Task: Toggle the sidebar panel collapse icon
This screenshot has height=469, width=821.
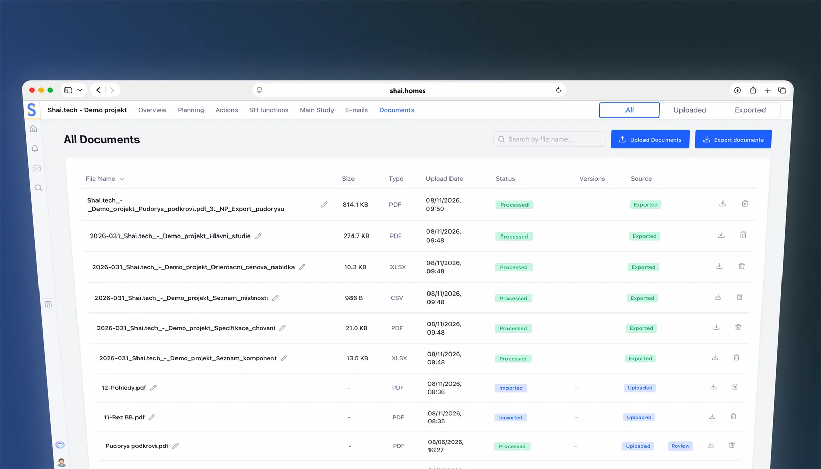Action: [x=48, y=304]
